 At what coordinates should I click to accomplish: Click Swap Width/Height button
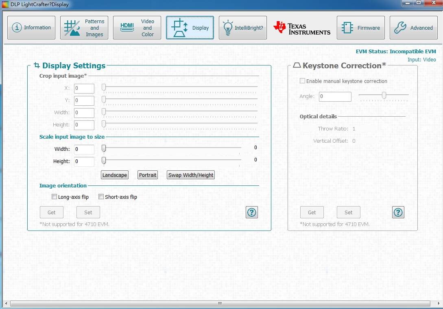pyautogui.click(x=191, y=175)
